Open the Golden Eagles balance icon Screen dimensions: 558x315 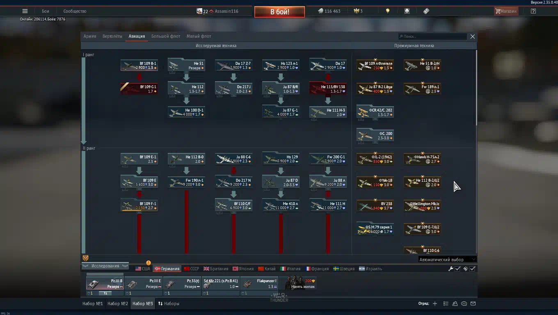tap(356, 11)
